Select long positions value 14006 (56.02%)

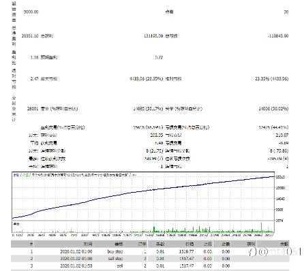(x=273, y=109)
